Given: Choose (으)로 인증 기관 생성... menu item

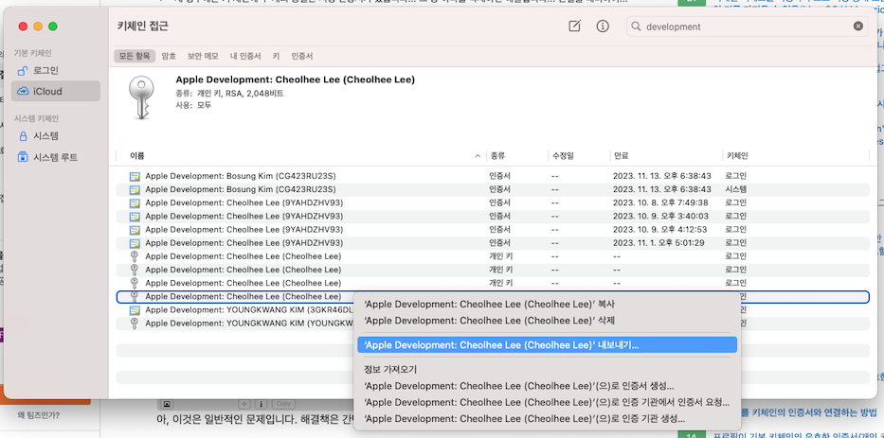Looking at the screenshot, I should click(547, 419).
